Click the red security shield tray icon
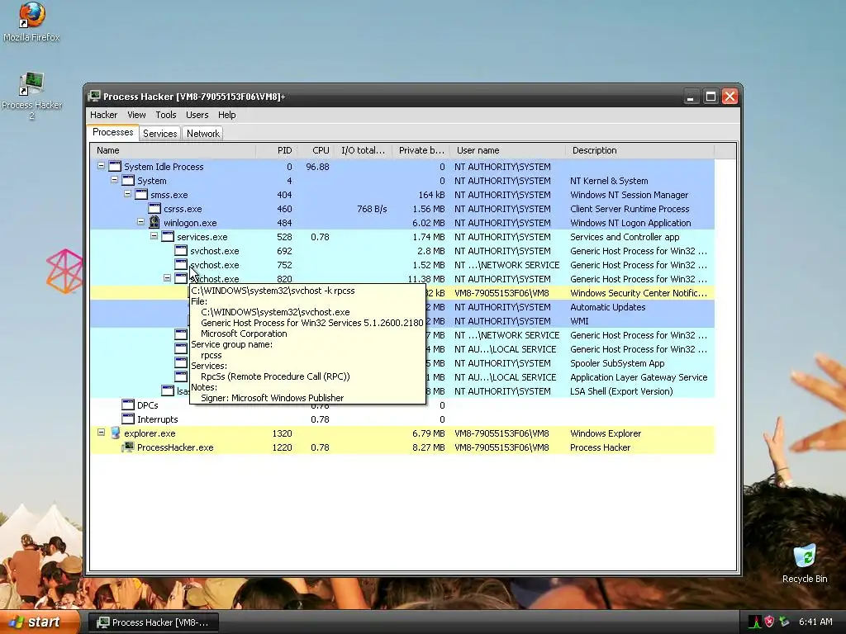The height and width of the screenshot is (634, 846). 769,622
